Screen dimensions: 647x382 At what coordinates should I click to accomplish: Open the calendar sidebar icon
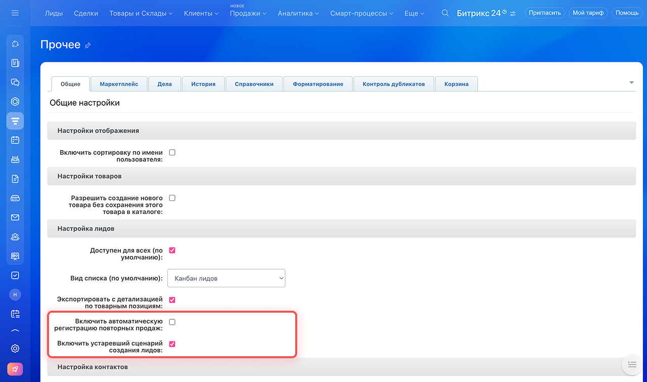tap(15, 140)
